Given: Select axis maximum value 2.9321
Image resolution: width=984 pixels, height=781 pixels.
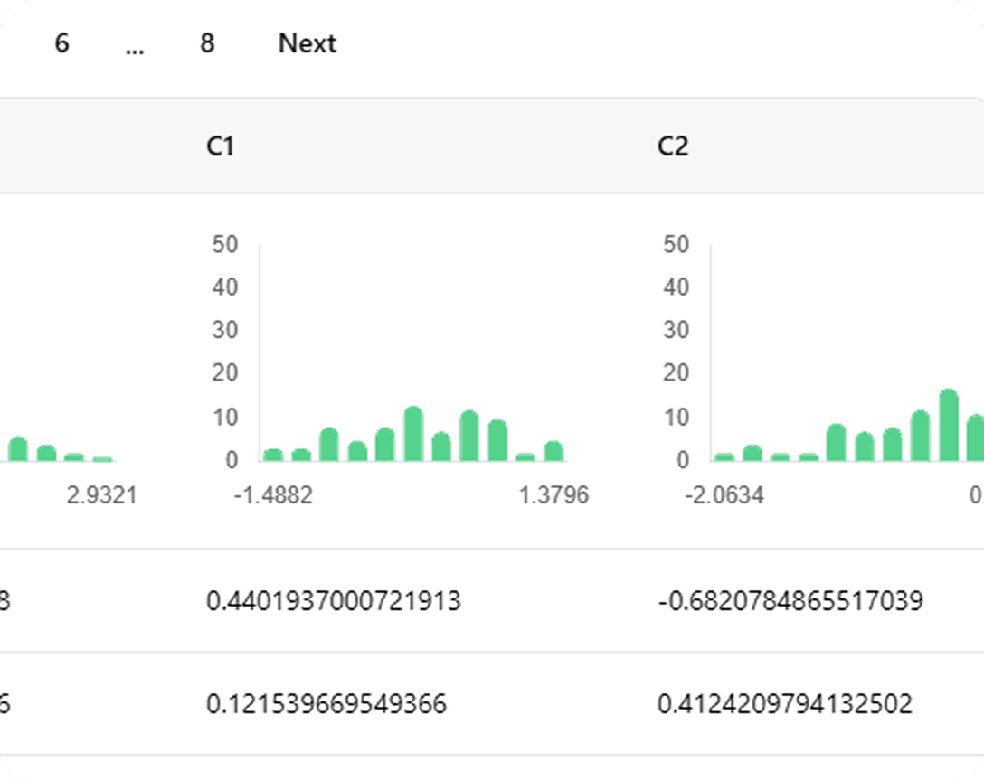Looking at the screenshot, I should click(101, 495).
